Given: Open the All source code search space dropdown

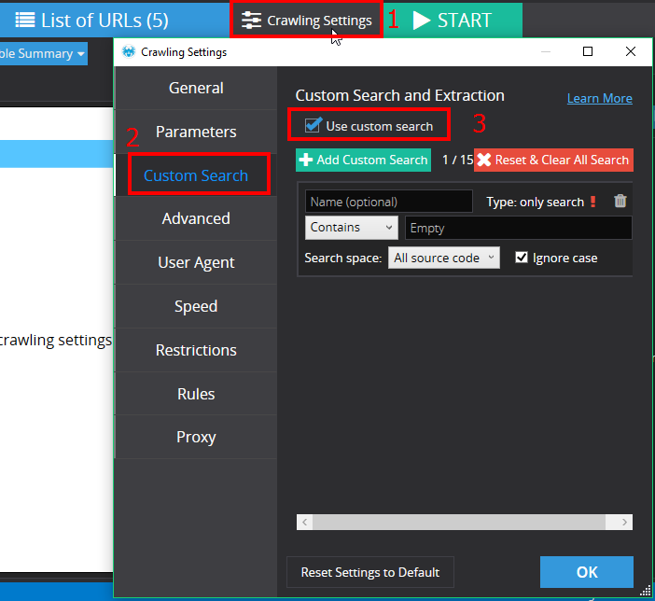Looking at the screenshot, I should pos(443,258).
